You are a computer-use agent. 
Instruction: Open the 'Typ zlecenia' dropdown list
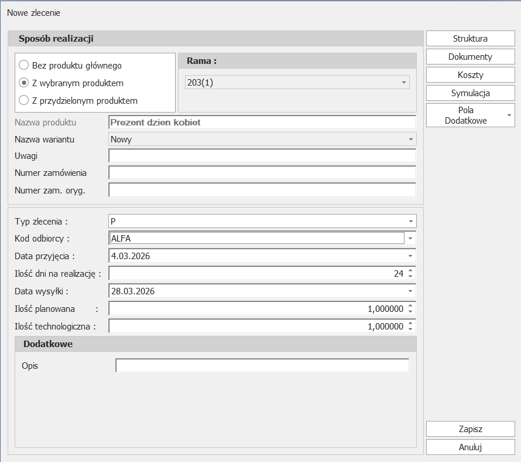click(x=410, y=221)
